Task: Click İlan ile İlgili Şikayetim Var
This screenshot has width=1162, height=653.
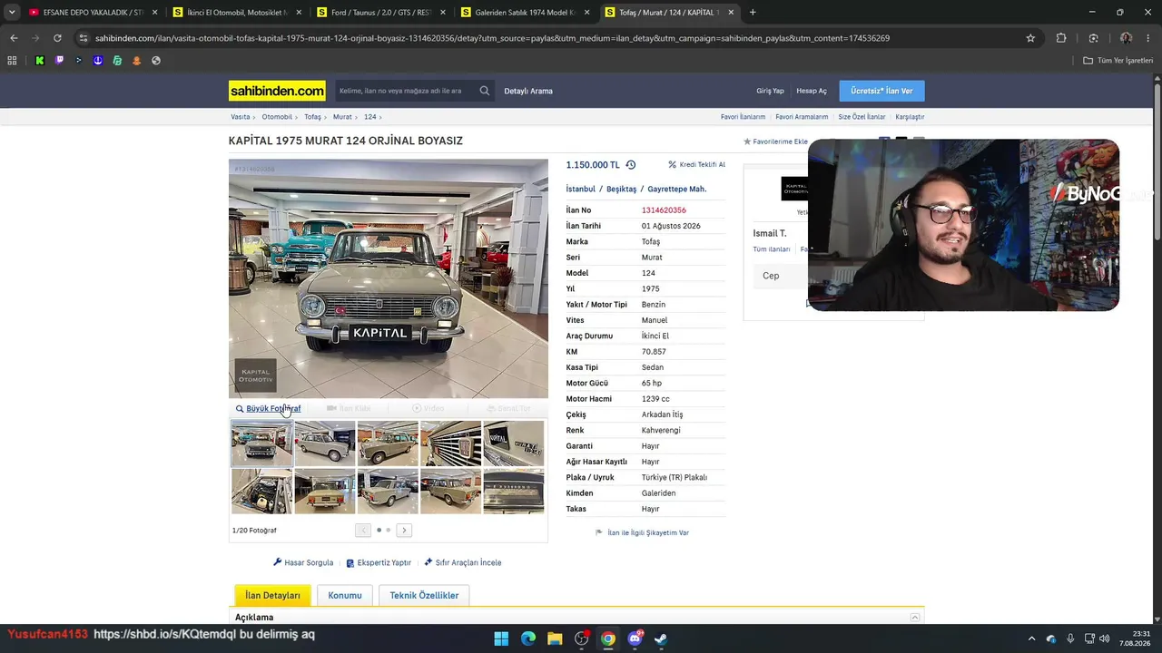Action: point(643,533)
